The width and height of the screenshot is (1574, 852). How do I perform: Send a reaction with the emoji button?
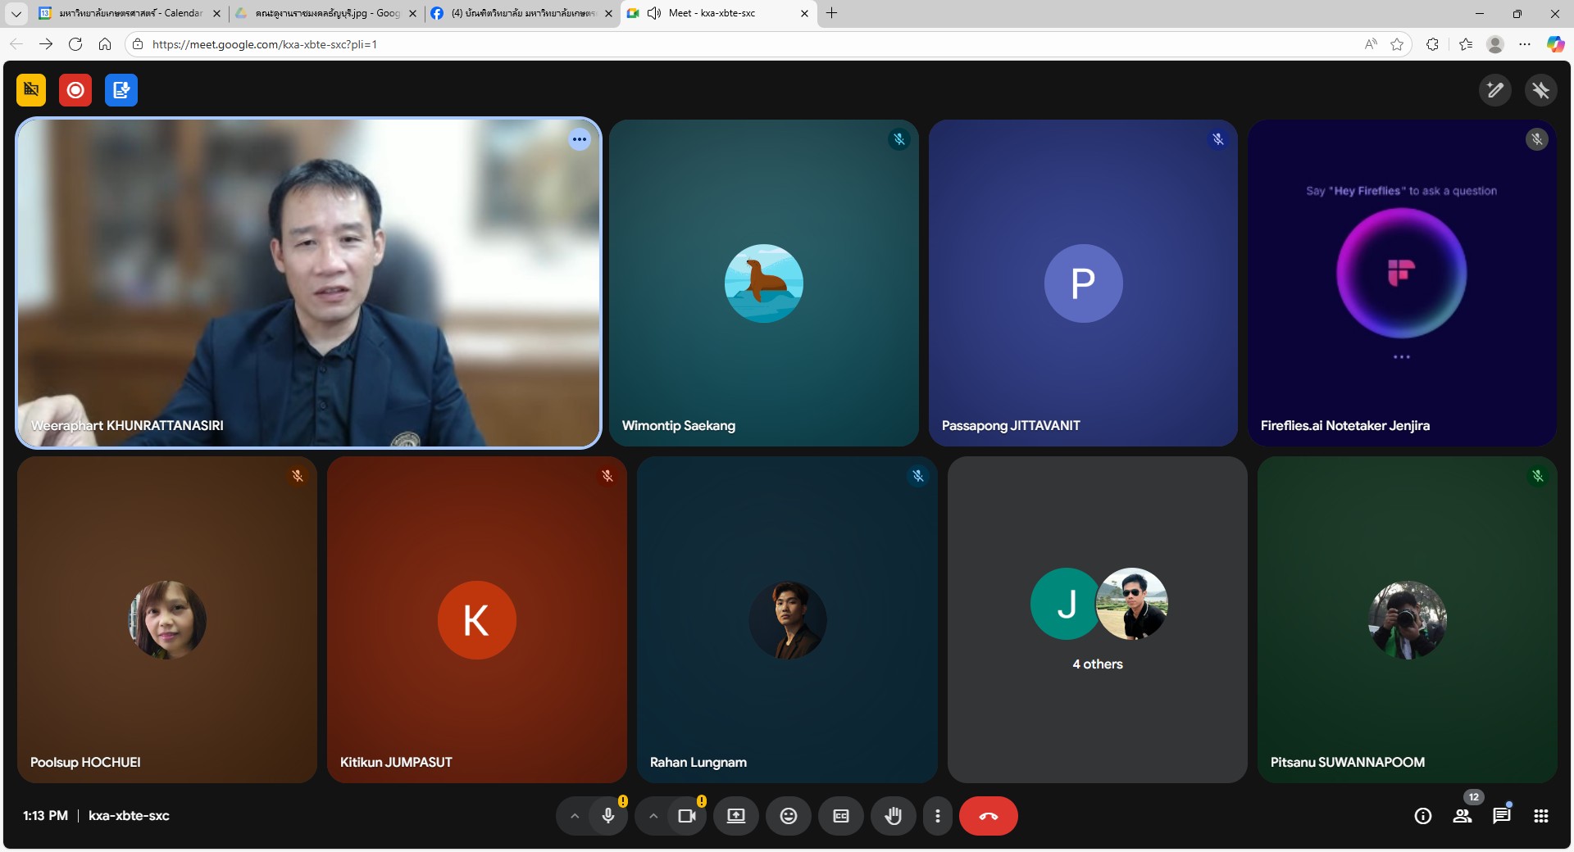789,816
